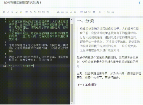Click line number 5 in gutter
Viewport: 143px width, 105px height.
(x=5, y=42)
